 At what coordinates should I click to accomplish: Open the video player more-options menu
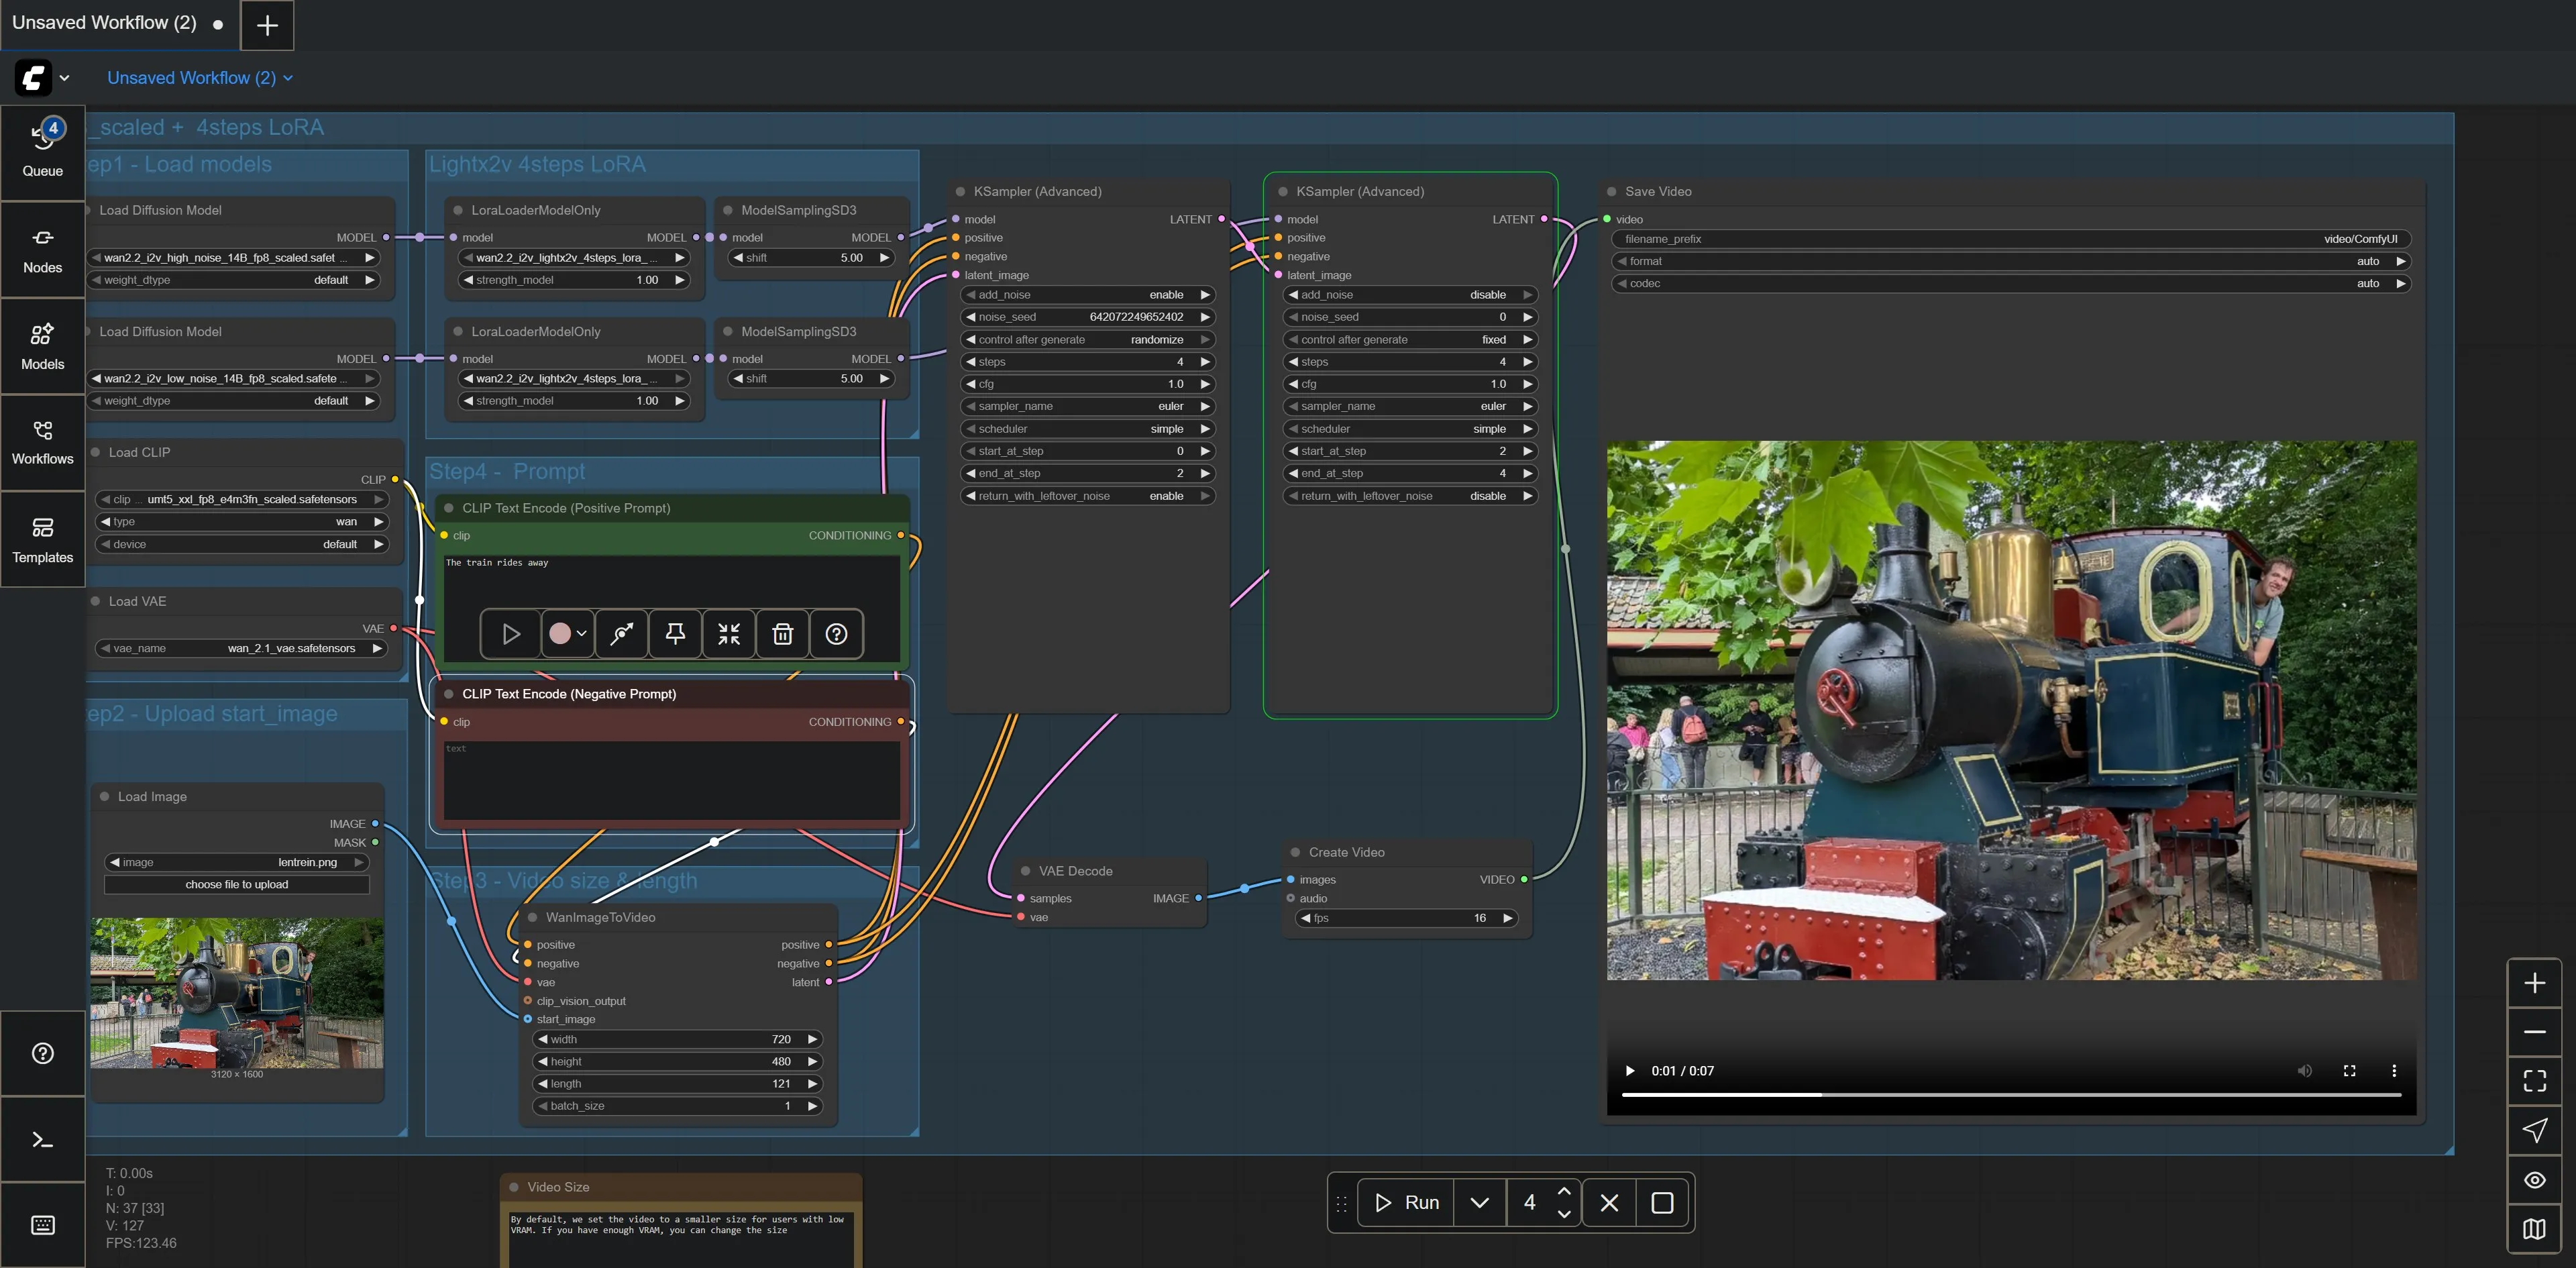coord(2394,1071)
